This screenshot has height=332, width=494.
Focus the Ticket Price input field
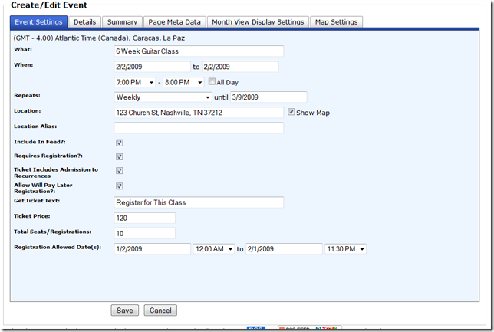pyautogui.click(x=144, y=219)
